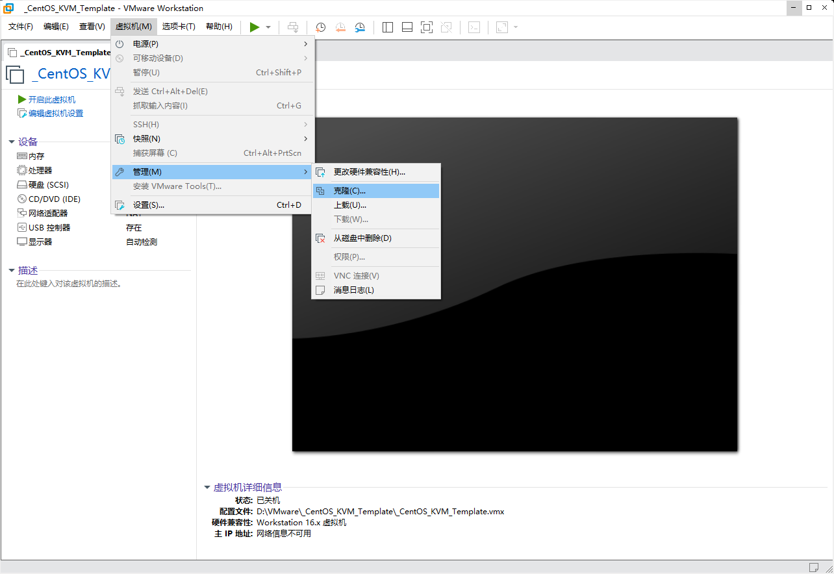Click the message icon in the status bar
Image resolution: width=834 pixels, height=574 pixels.
click(x=814, y=568)
